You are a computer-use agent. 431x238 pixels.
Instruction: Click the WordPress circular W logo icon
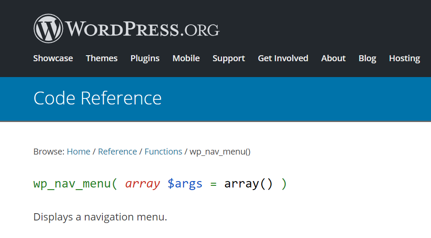tap(48, 29)
